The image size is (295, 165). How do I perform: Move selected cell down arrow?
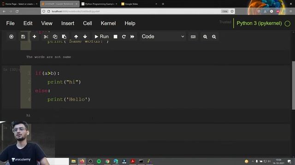click(x=85, y=37)
